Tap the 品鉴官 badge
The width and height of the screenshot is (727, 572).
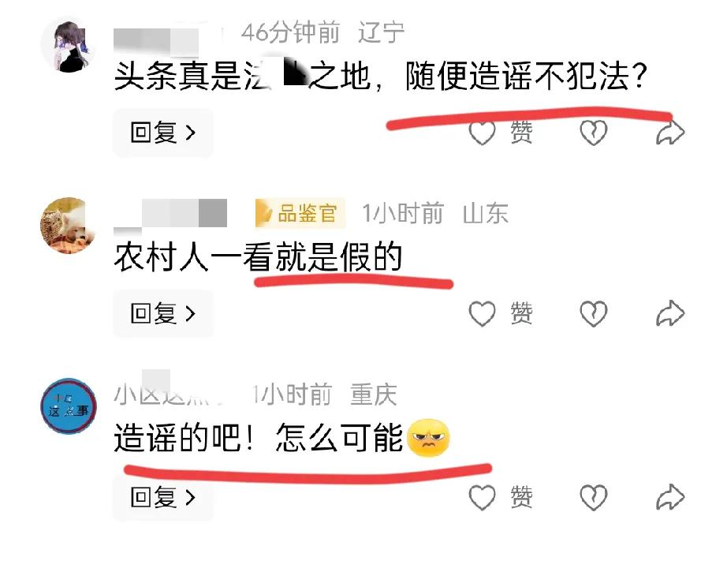[300, 213]
